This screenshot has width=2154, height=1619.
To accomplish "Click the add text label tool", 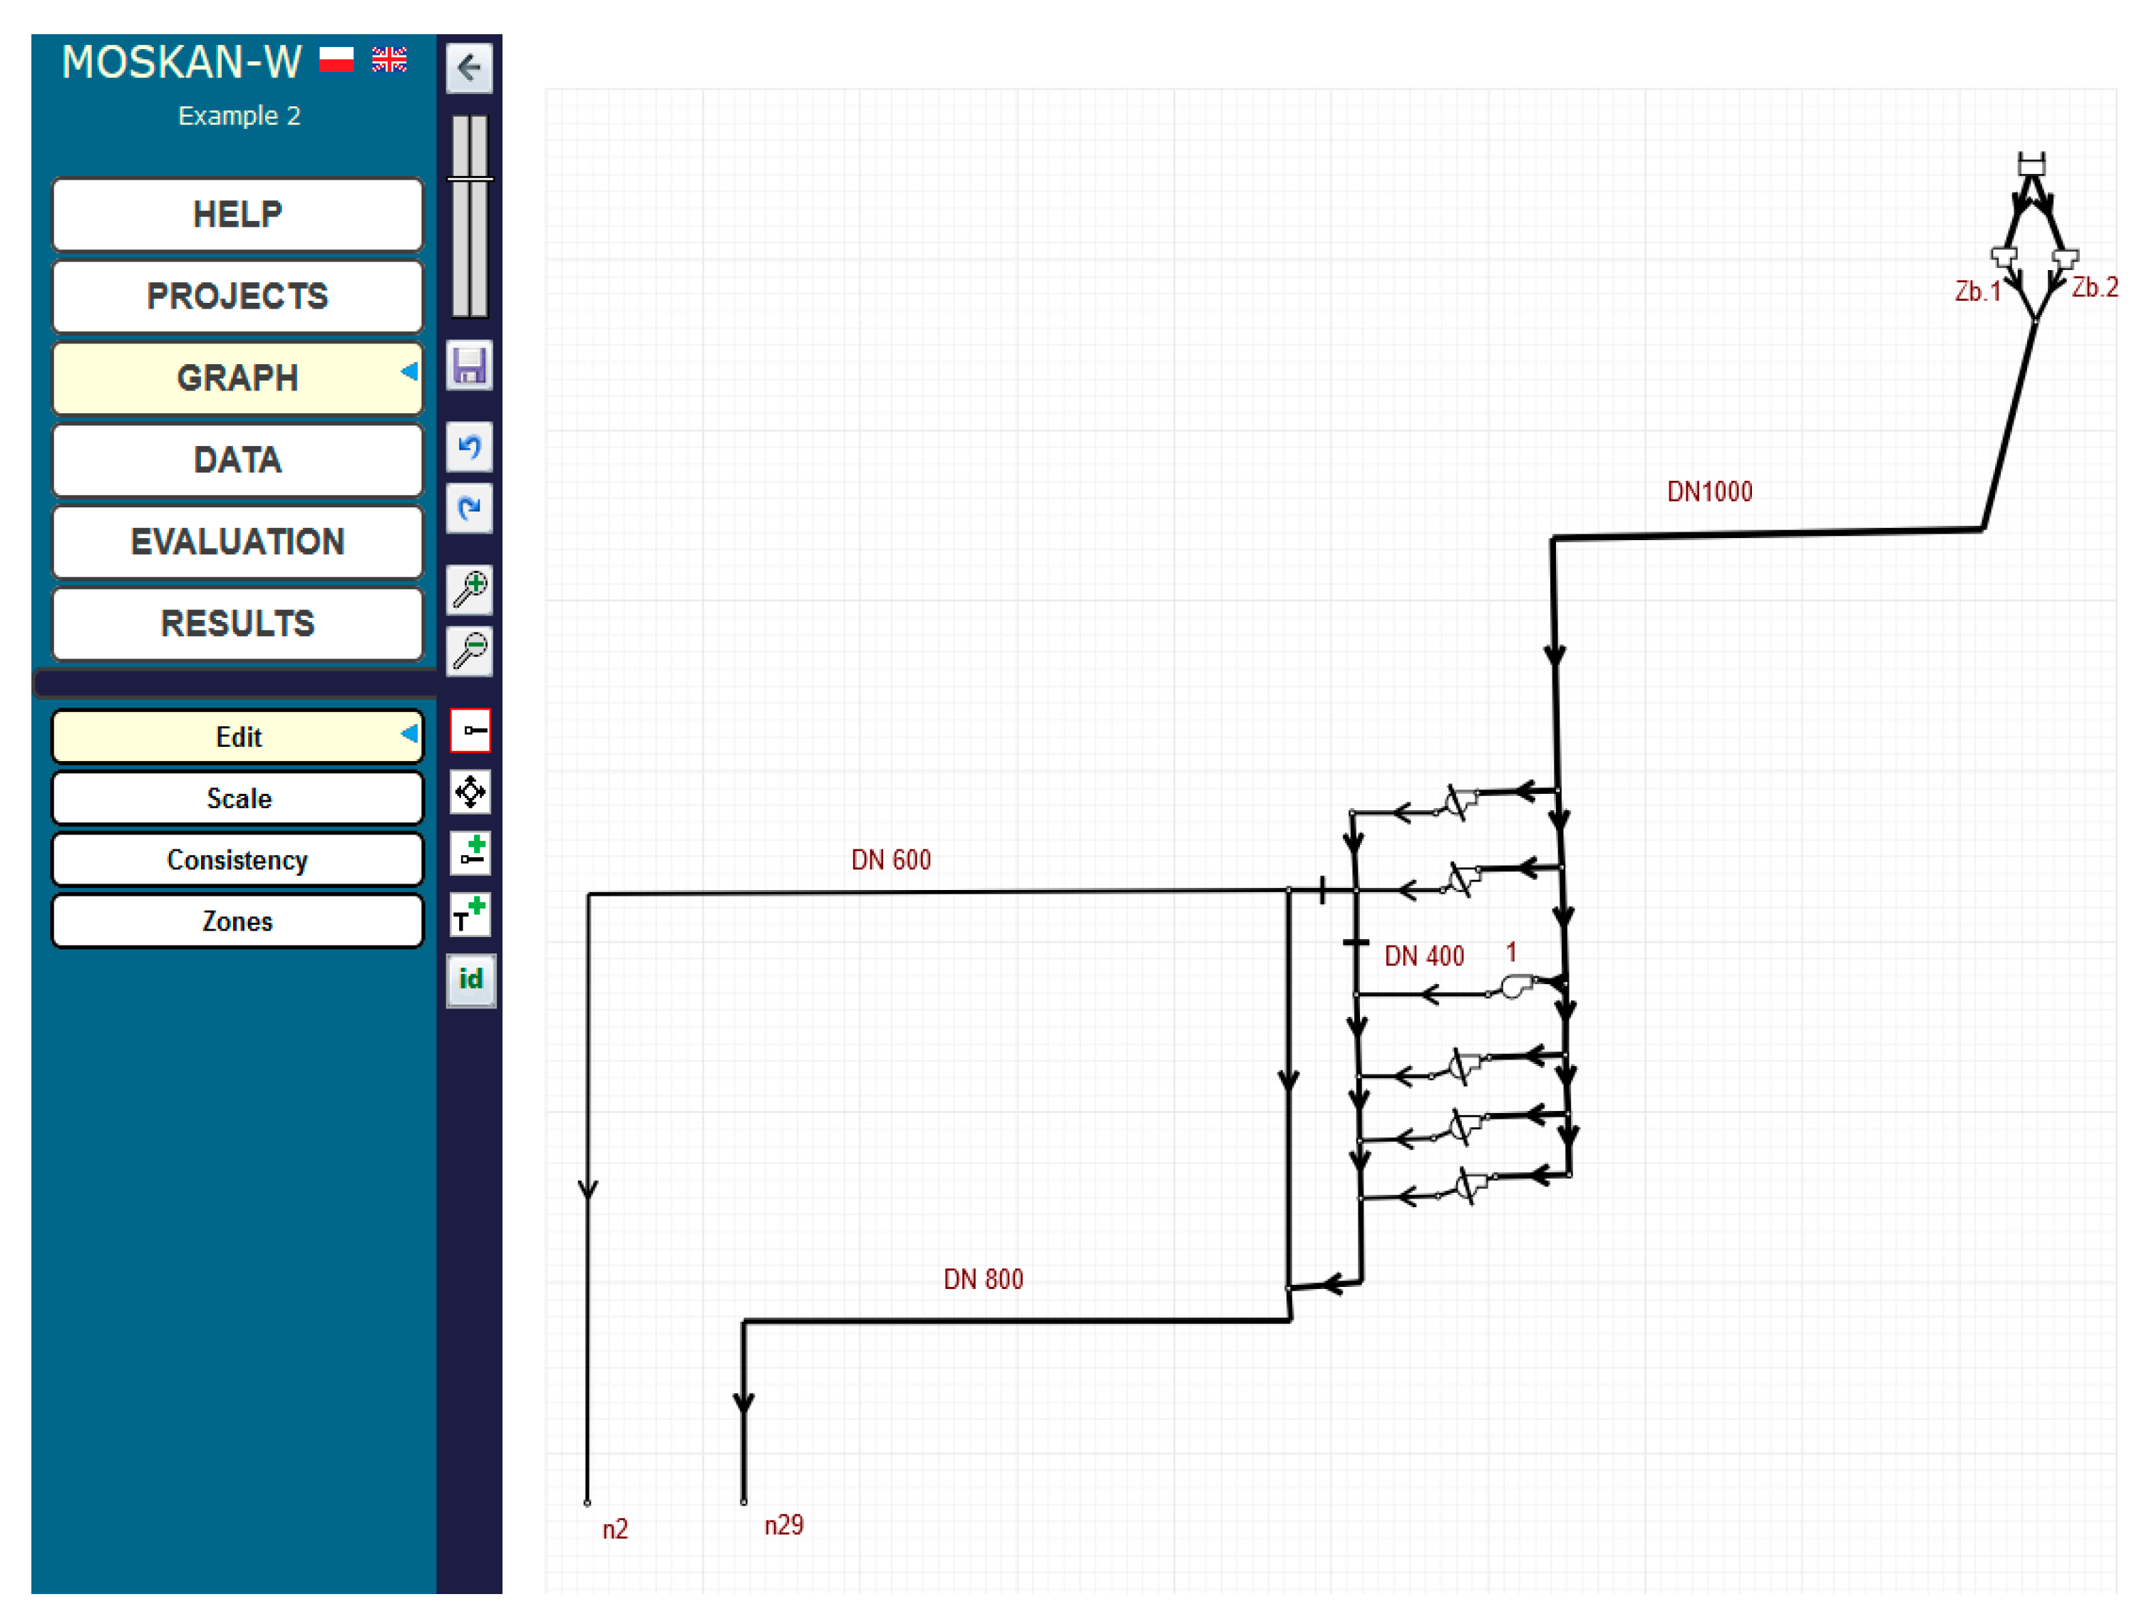I will (470, 914).
